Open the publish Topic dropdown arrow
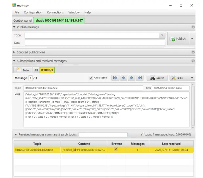 point(162,35)
